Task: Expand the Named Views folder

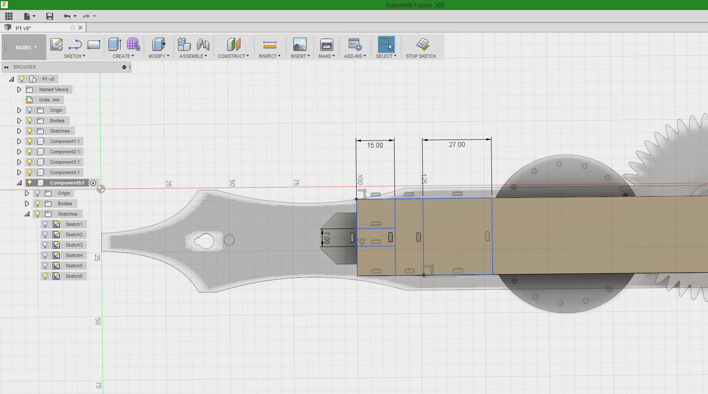Action: [x=19, y=89]
